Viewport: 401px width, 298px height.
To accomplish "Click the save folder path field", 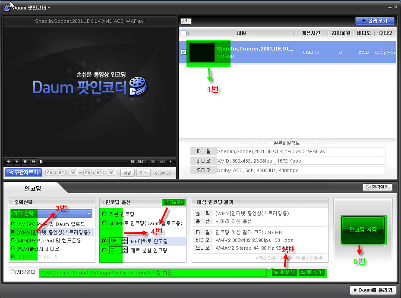I will [153, 273].
